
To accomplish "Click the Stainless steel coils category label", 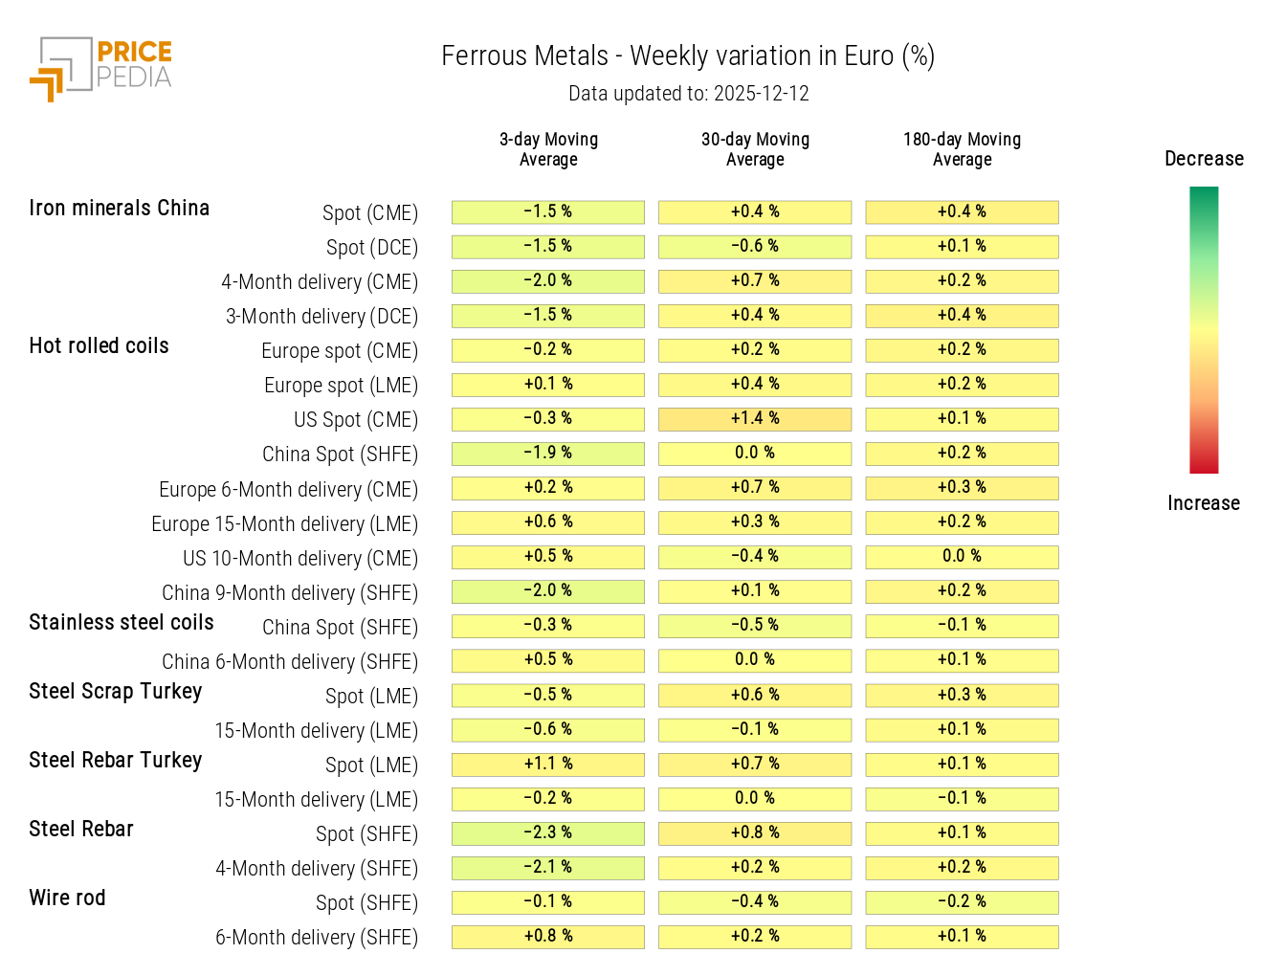I will tap(122, 623).
